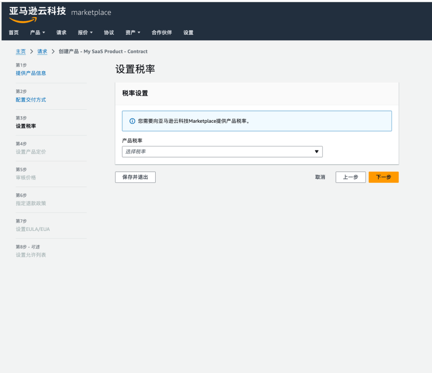
Task: Go to 主页 breadcrumb link
Action: (21, 52)
